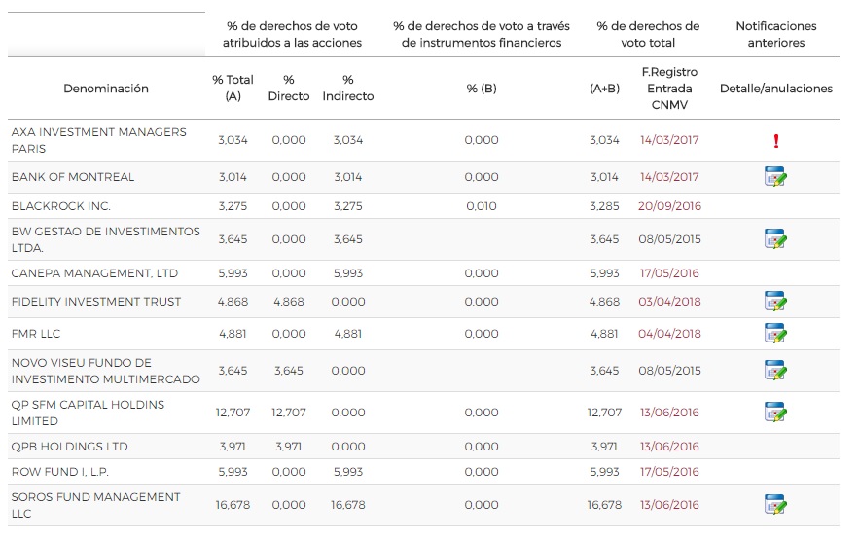859x540 pixels.
Task: Open notification details for Bank of Montreal
Action: (x=775, y=177)
